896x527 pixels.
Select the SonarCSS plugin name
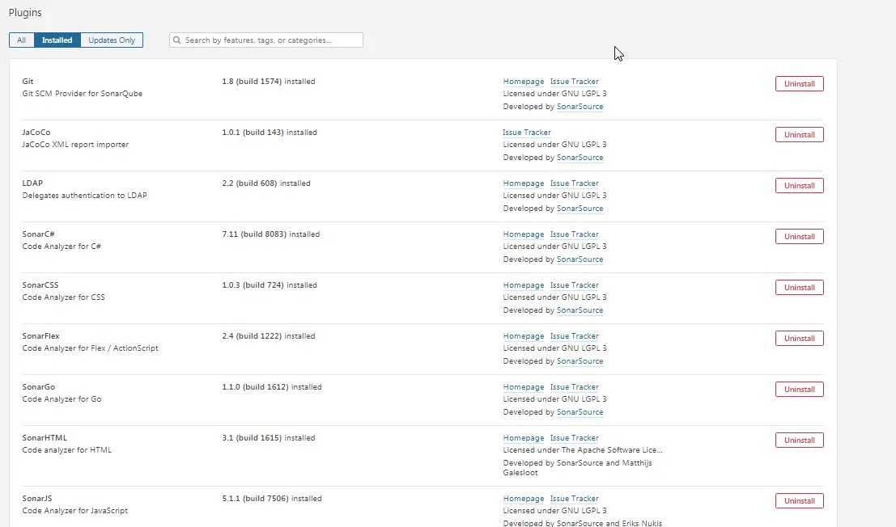pos(40,285)
